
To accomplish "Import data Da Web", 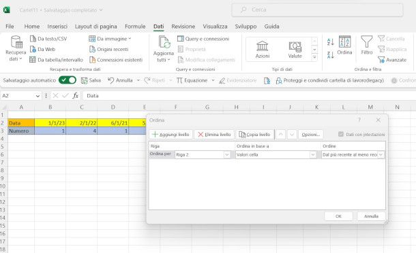I will pyautogui.click(x=43, y=49).
